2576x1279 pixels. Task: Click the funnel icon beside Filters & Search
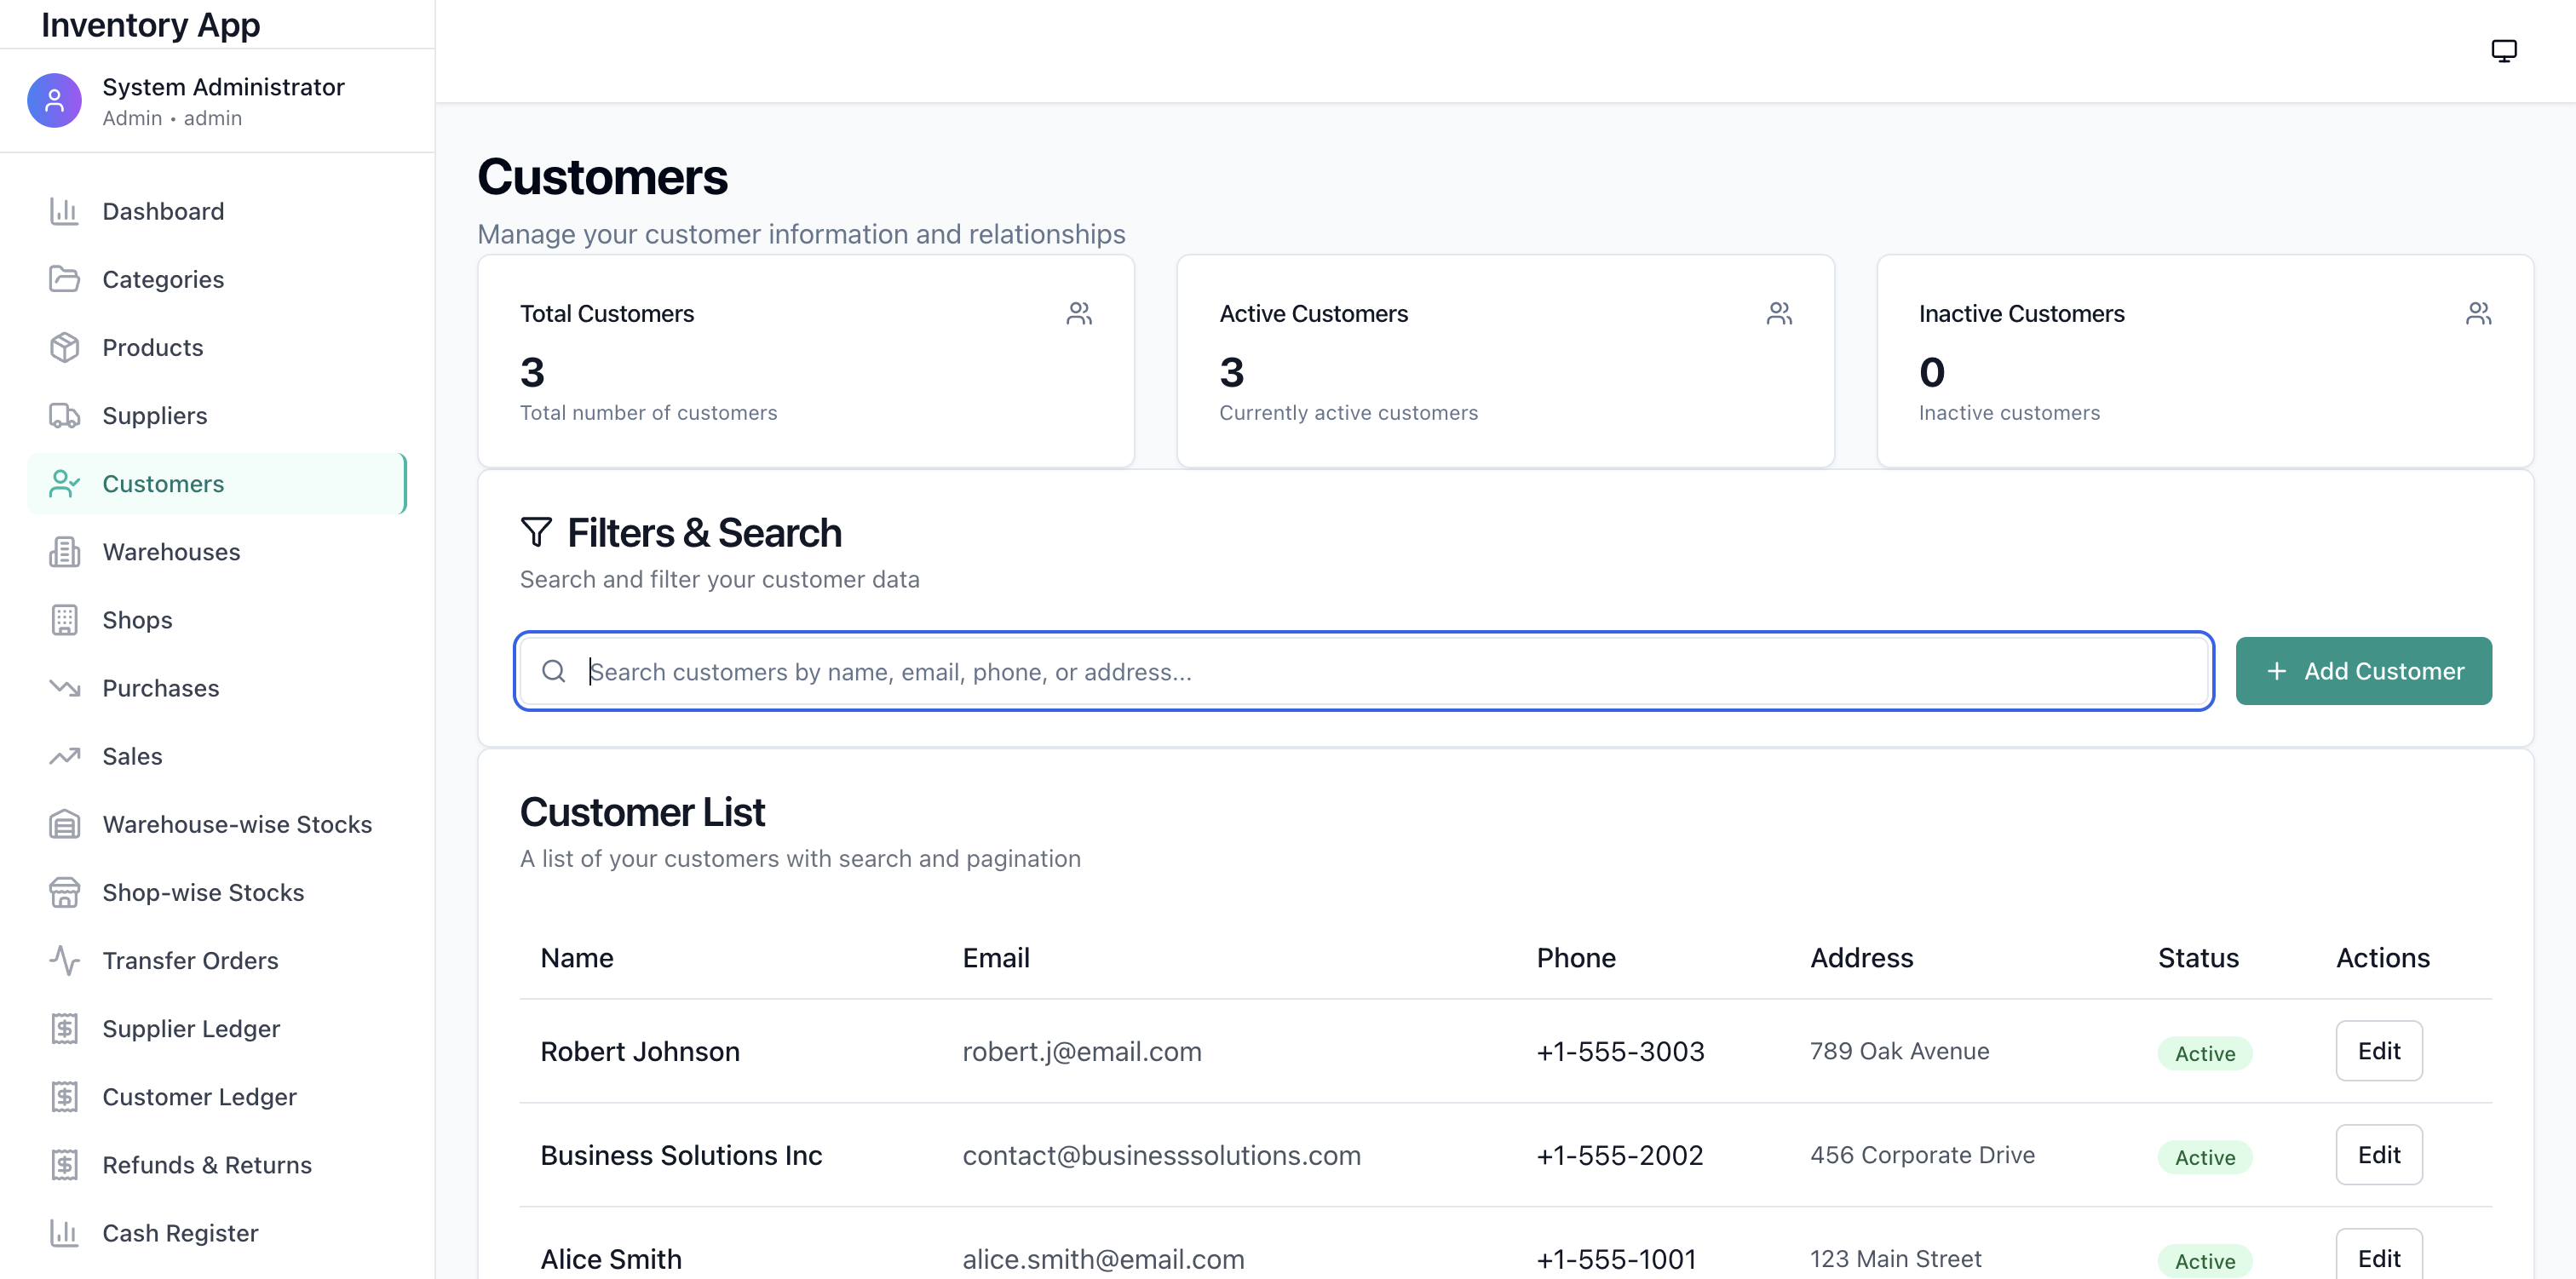pos(536,532)
